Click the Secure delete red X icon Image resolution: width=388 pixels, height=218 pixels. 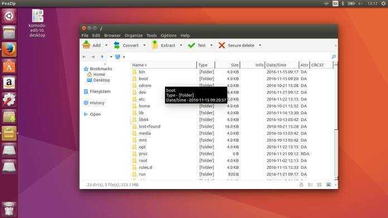[x=222, y=45]
